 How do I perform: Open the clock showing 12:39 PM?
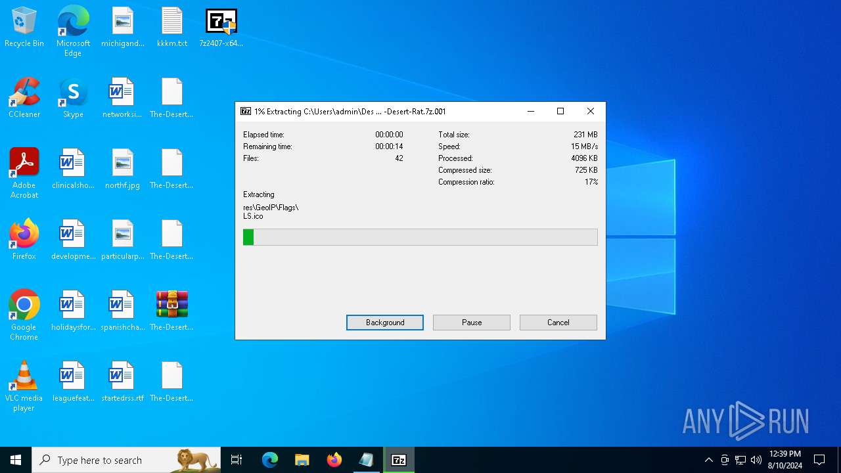(784, 460)
